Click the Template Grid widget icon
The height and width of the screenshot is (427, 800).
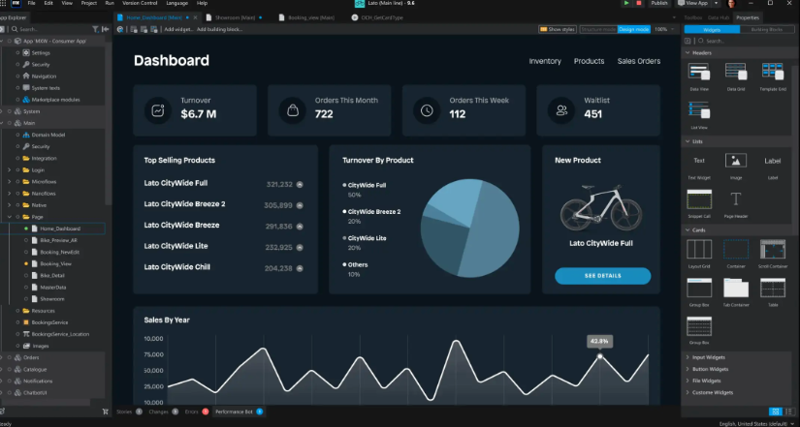(x=772, y=71)
